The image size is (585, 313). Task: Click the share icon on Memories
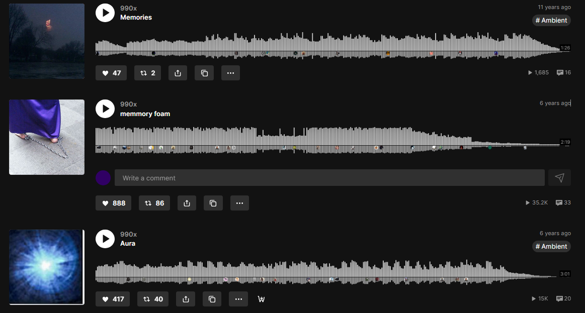[x=178, y=73]
